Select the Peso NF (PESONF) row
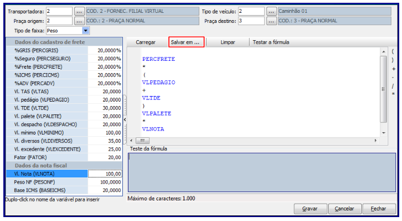 [64, 182]
